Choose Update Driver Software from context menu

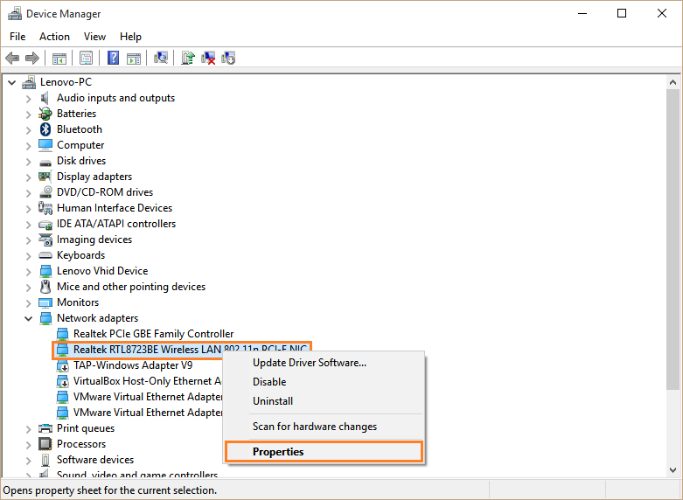[324, 363]
